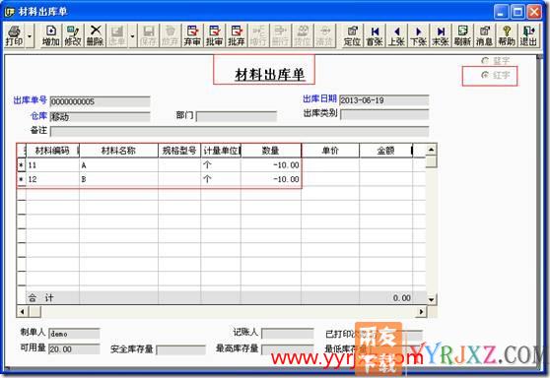This screenshot has height=378, width=550.
Task: Select the 红字 radio button
Action: [485, 75]
